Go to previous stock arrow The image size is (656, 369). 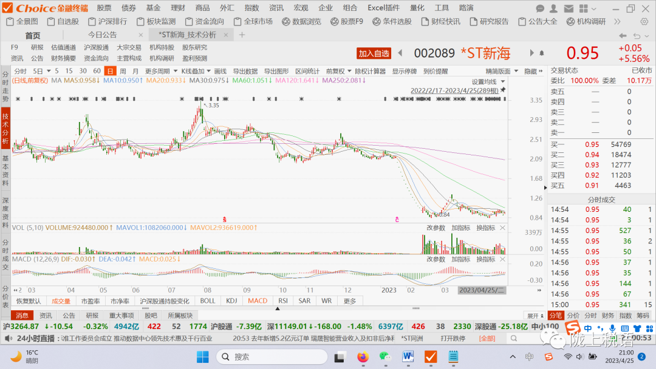(400, 53)
